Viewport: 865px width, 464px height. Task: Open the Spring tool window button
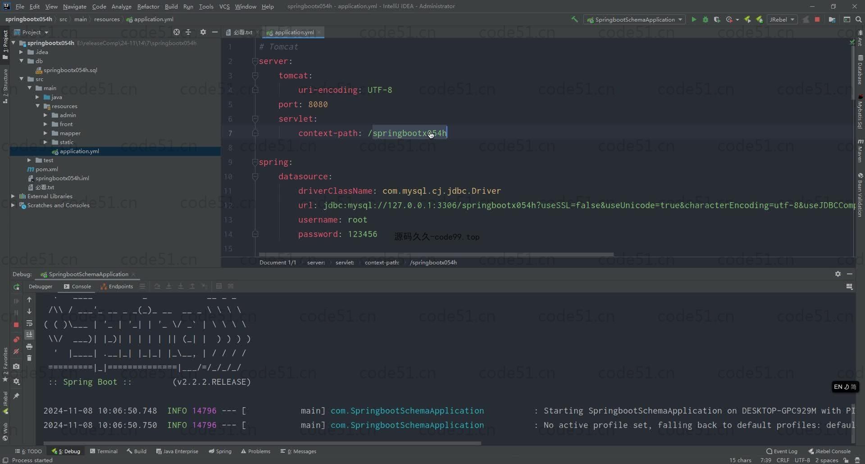(220, 451)
